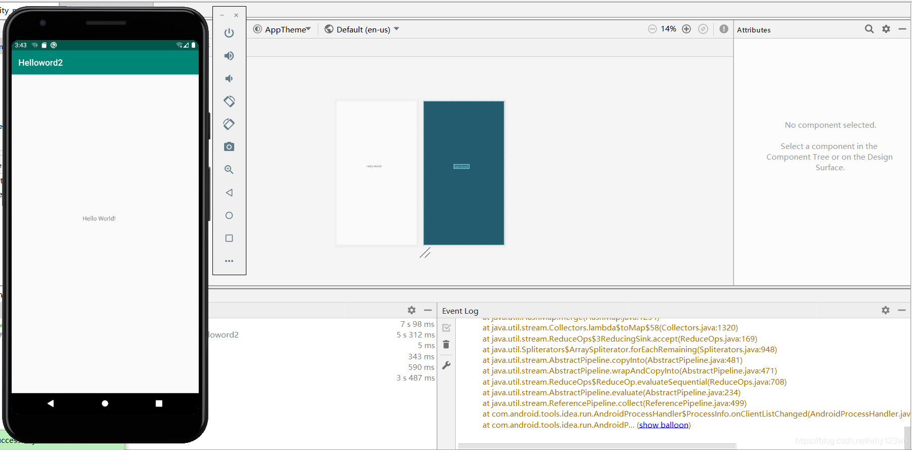Image resolution: width=912 pixels, height=450 pixels.
Task: Zoom in the design surface
Action: [686, 29]
